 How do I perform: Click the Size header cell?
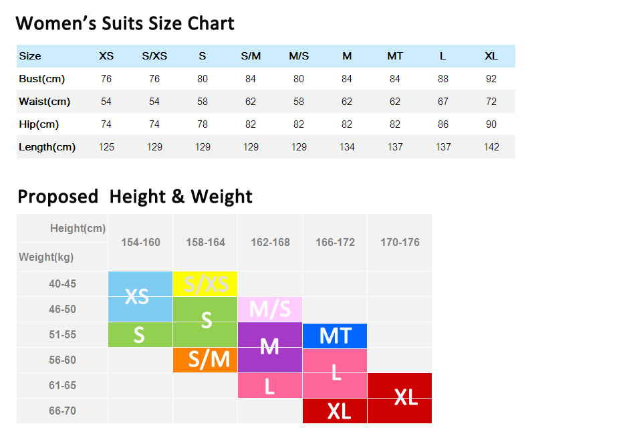30,56
